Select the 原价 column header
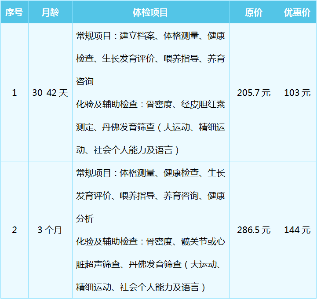This screenshot has width=317, height=299. pos(254,12)
